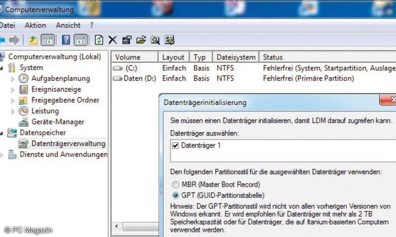The width and height of the screenshot is (396, 237).
Task: Select the Freigegebene Ordner tree label
Action: tap(65, 100)
